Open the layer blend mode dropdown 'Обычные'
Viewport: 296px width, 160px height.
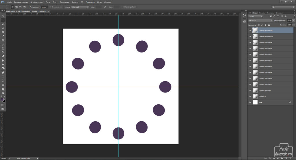pos(260,21)
